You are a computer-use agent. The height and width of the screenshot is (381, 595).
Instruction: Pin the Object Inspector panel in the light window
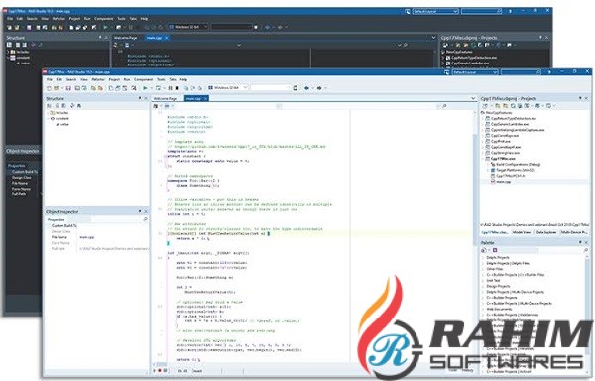coord(140,211)
